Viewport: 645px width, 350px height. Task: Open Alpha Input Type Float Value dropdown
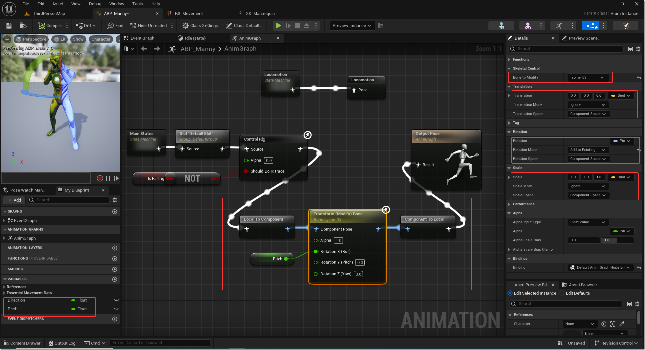coord(588,222)
